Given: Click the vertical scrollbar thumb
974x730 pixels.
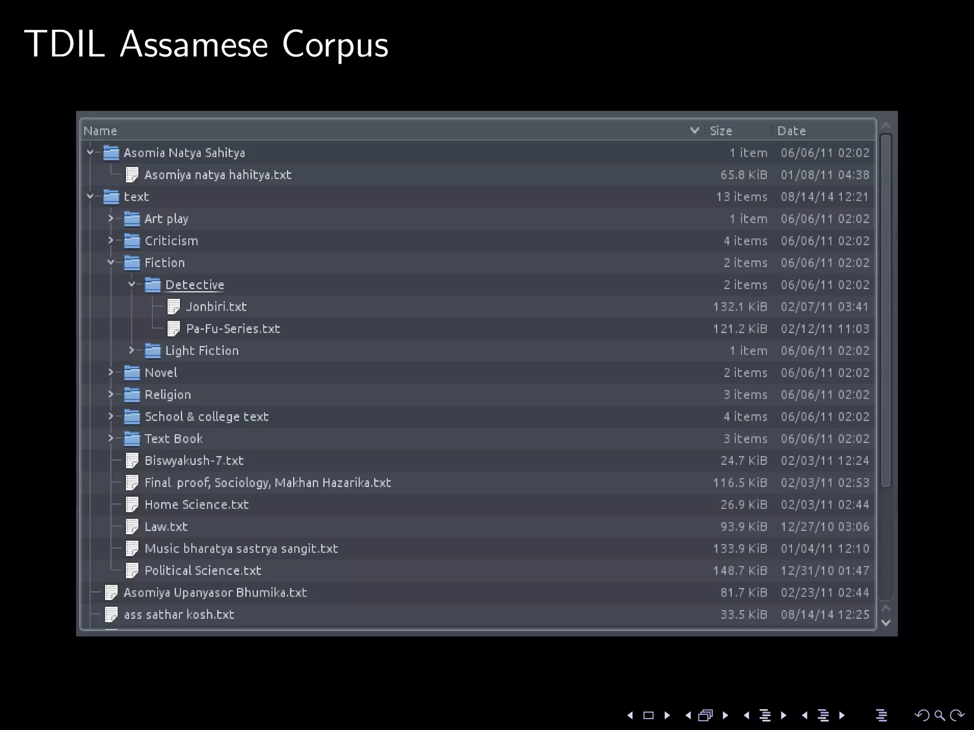Looking at the screenshot, I should pyautogui.click(x=886, y=311).
